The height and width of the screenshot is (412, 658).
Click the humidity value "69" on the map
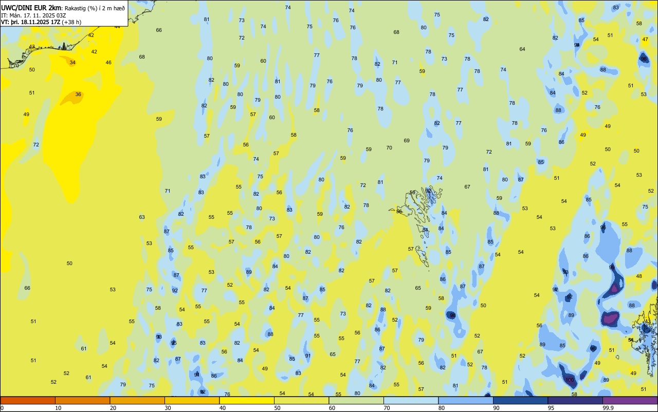407,141
